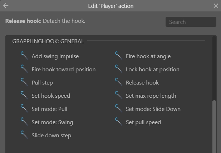This screenshot has height=153, width=221.
Task: Choose the Set max rope length action
Action: point(151,96)
